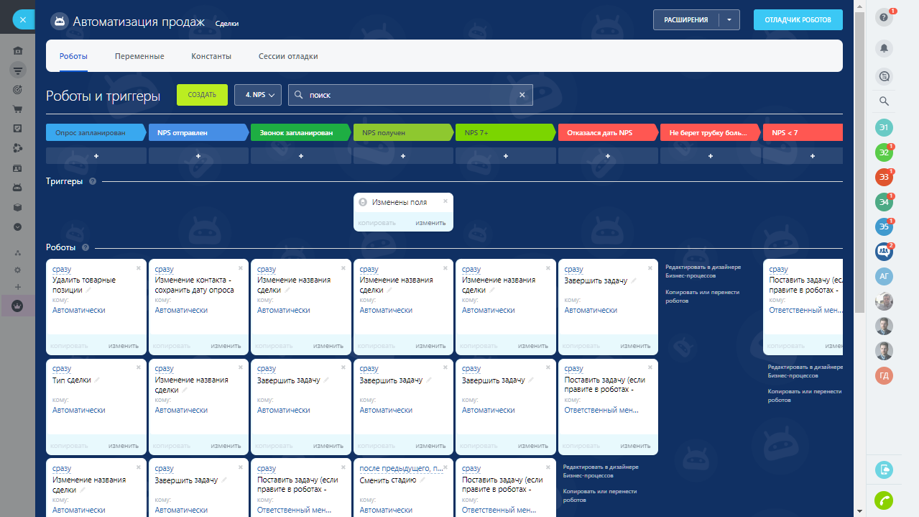Open the org structure icon in left sidebar
Viewport: 919px width, 517px height.
(18, 253)
